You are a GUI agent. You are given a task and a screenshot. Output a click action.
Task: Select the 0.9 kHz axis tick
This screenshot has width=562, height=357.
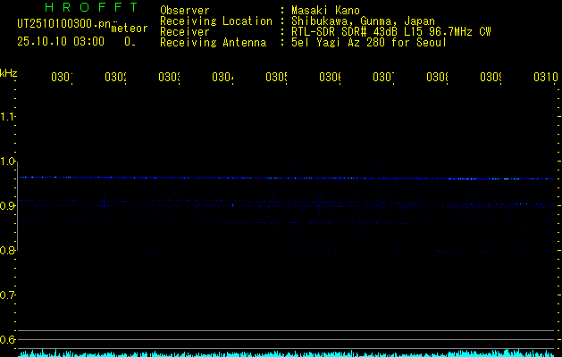(8, 206)
